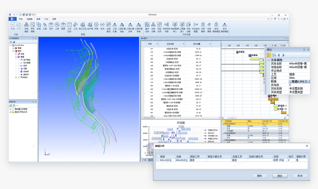Click the 任务清理 task cleanup icon
This screenshot has width=318, height=189.
point(209,27)
